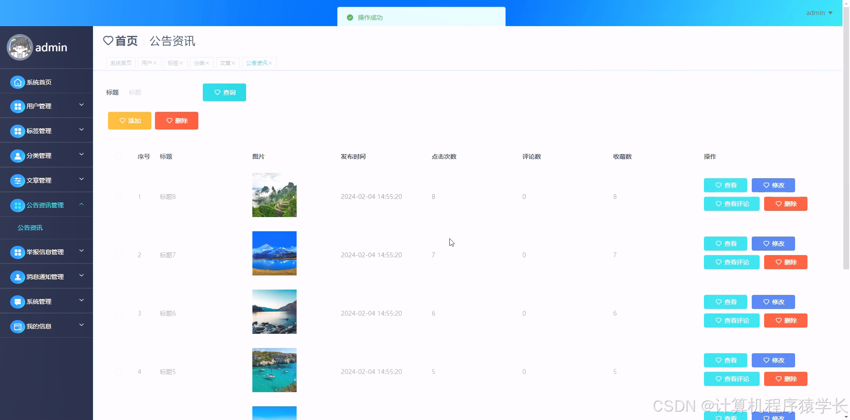The height and width of the screenshot is (420, 850).
Task: Open the mountain terraces thumbnail of 标题8
Action: 274,195
